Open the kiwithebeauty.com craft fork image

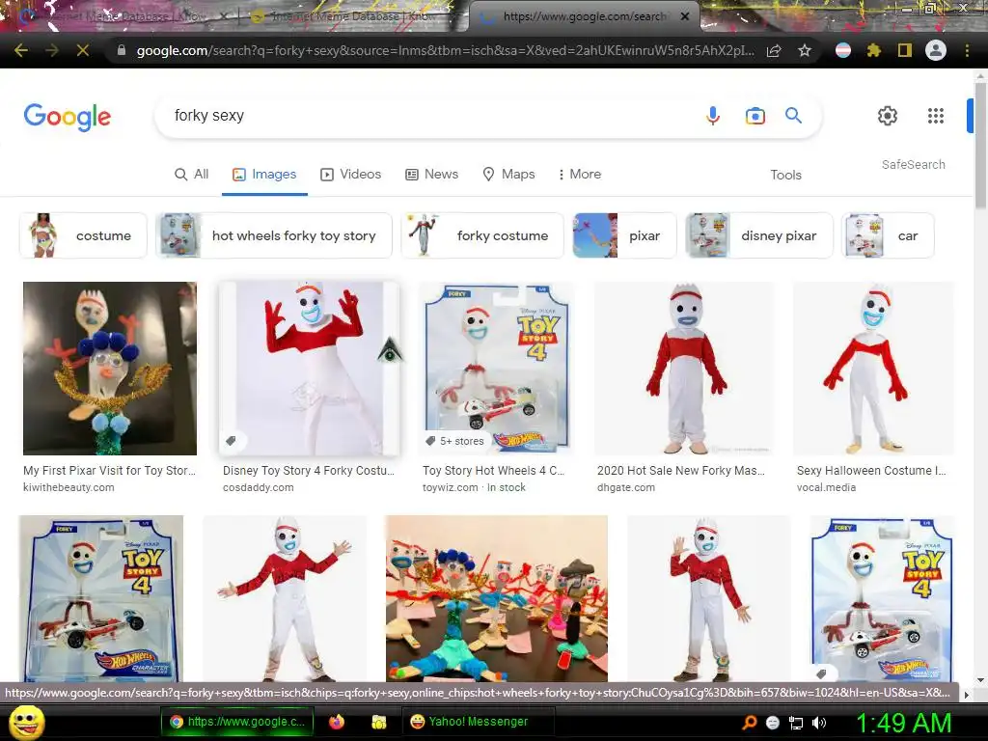110,368
